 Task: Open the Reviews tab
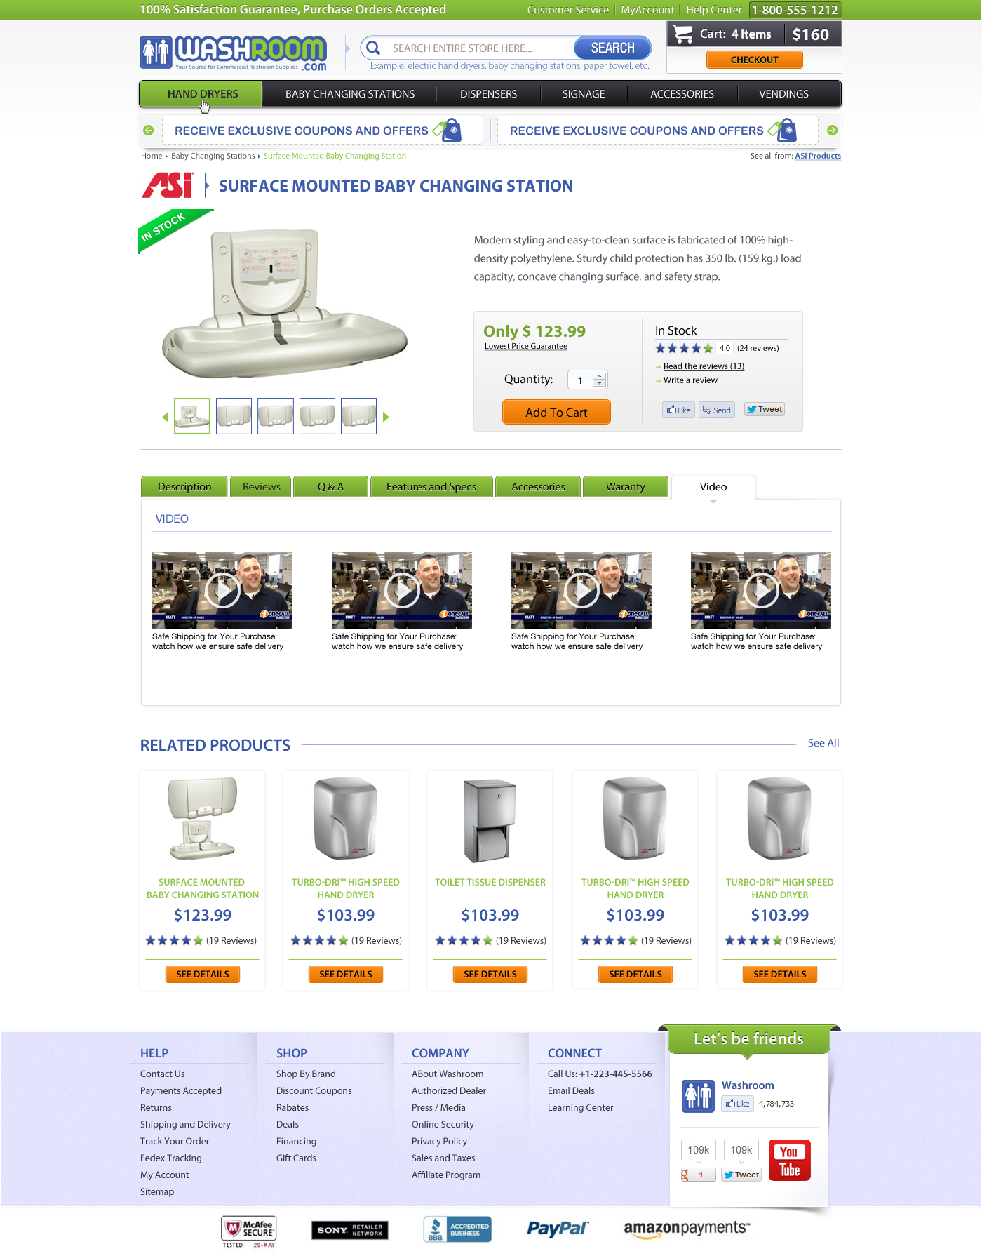pos(261,487)
